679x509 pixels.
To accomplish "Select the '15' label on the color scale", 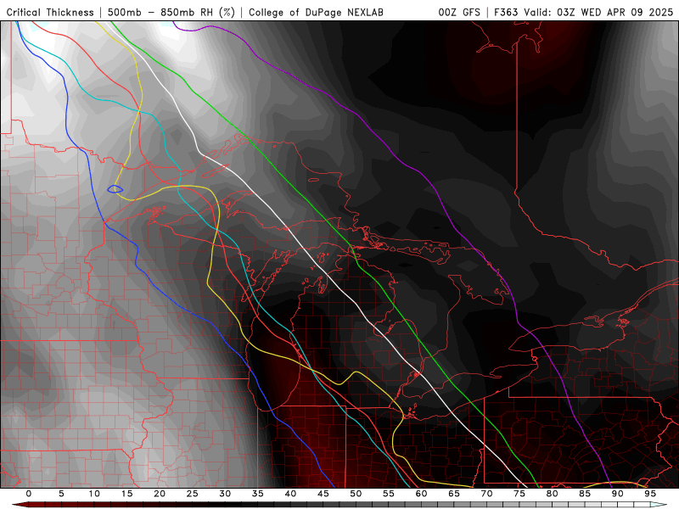I will (126, 494).
